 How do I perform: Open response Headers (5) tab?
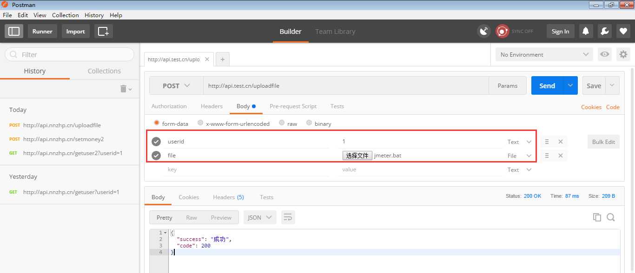228,197
